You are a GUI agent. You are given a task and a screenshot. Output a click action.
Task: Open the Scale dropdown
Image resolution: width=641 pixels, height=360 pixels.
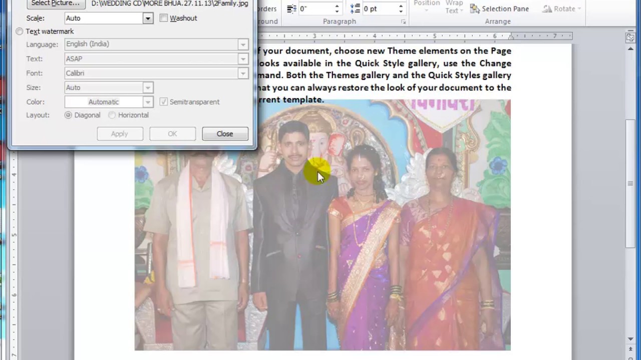148,18
